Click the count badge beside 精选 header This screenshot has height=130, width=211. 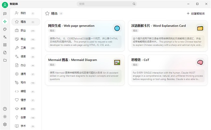[61, 14]
